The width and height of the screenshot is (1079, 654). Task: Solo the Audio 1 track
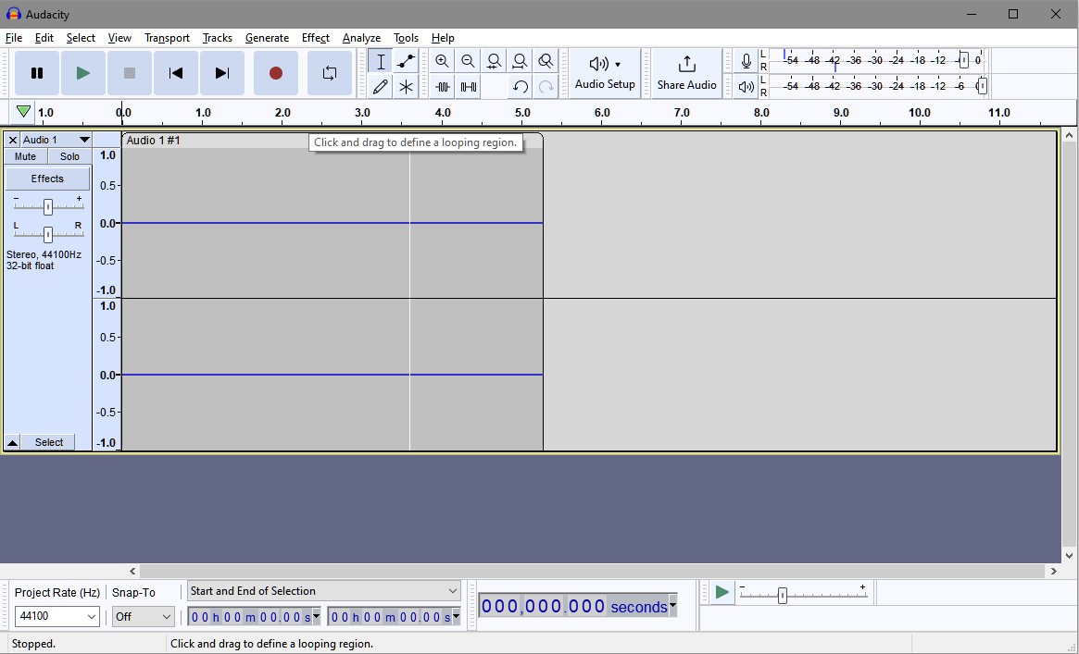(x=69, y=156)
